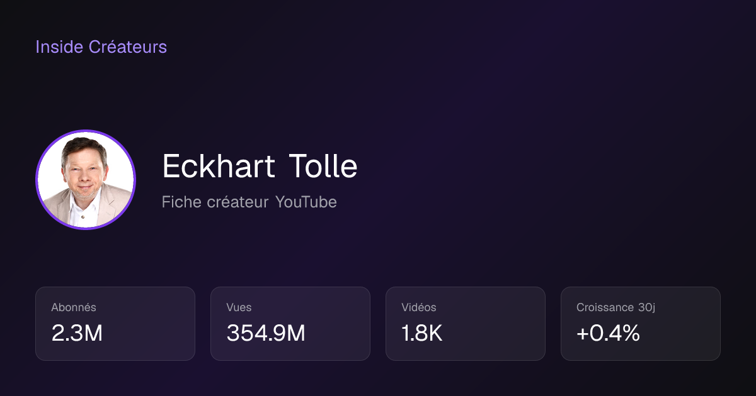Click the Vues label

[239, 307]
